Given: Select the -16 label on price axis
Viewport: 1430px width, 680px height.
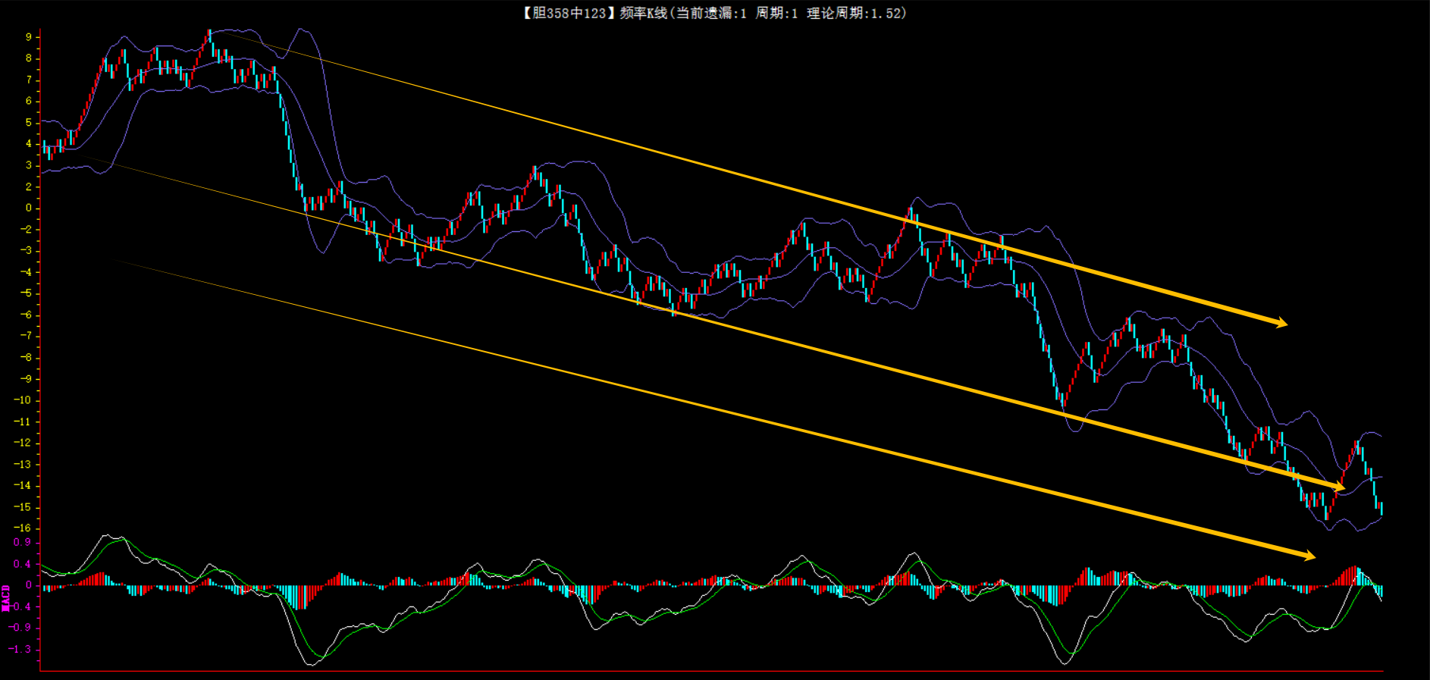Looking at the screenshot, I should (23, 528).
